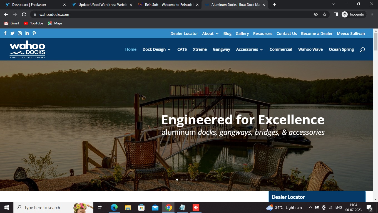Launch Microsoft Edge from the taskbar
378x213 pixels.
114,207
